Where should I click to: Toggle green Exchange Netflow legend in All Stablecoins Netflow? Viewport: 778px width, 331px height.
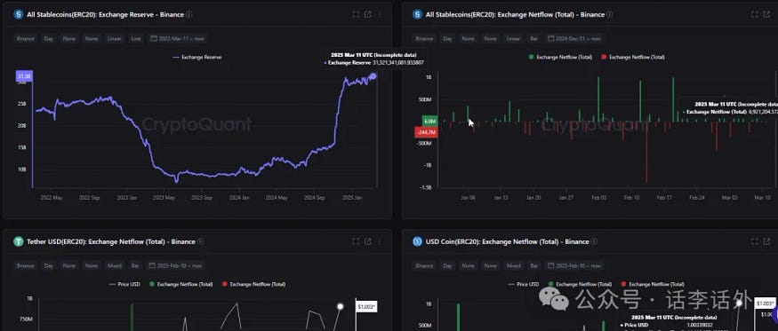(x=561, y=57)
